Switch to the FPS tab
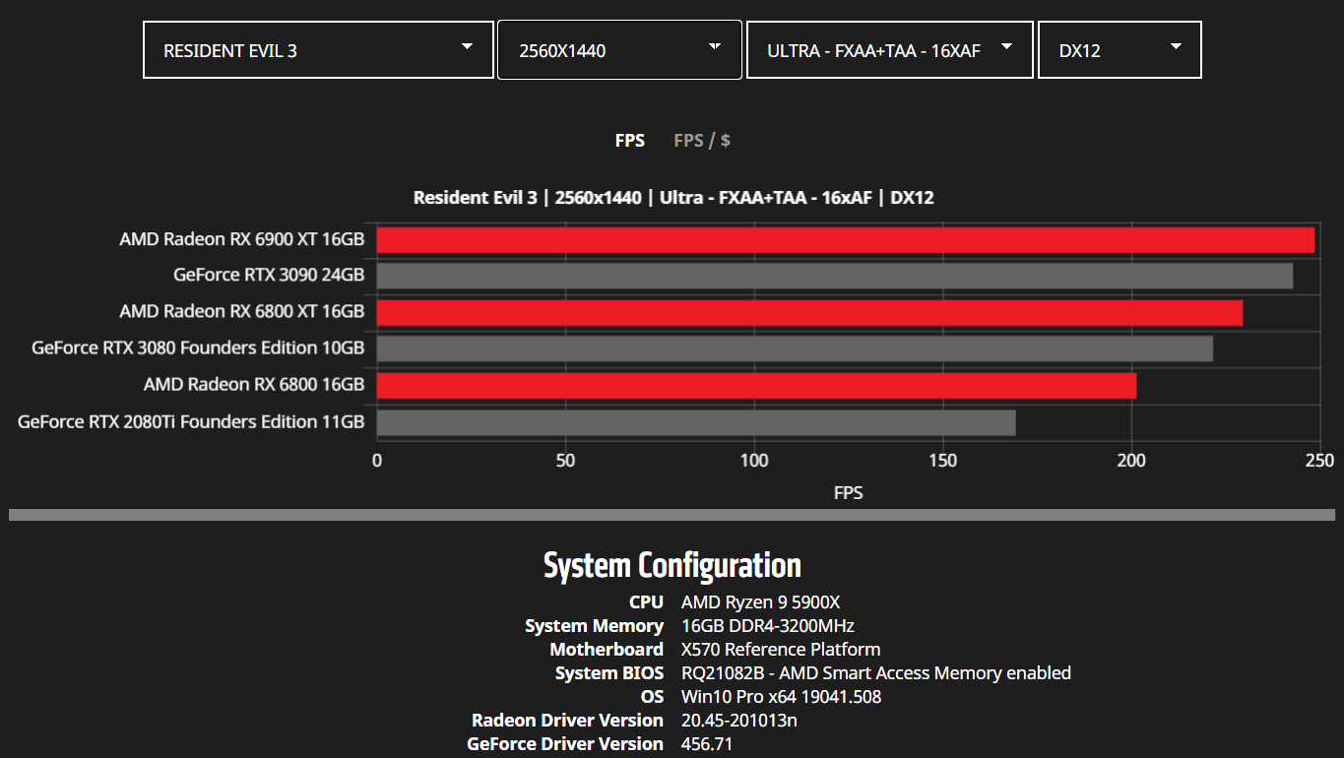 630,141
